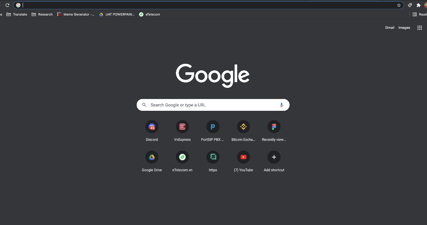Open the Google apps grid menu
This screenshot has width=427, height=225.
click(420, 28)
